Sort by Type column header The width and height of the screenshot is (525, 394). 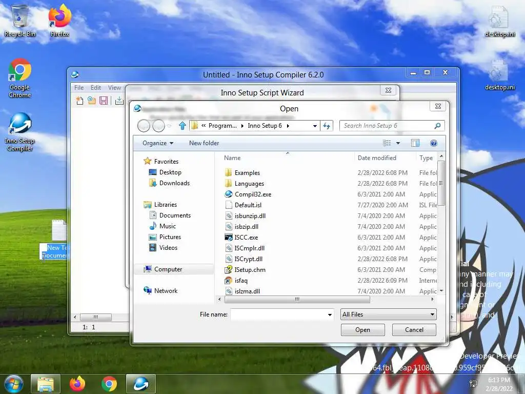[x=427, y=158]
